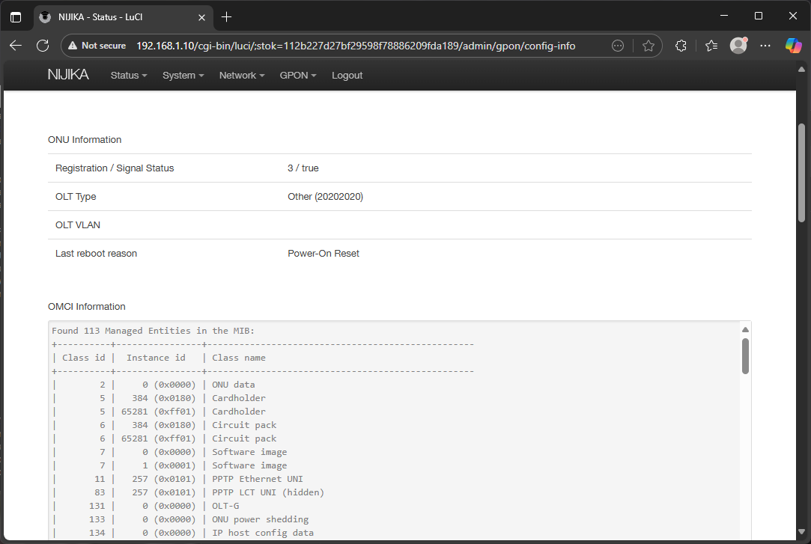Click the 'Other (20202020)' value
The image size is (811, 544).
(325, 196)
